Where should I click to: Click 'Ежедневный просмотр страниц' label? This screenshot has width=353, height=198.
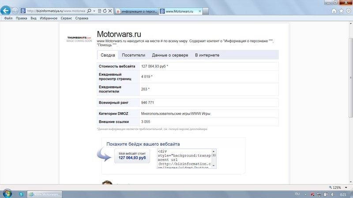(x=115, y=77)
